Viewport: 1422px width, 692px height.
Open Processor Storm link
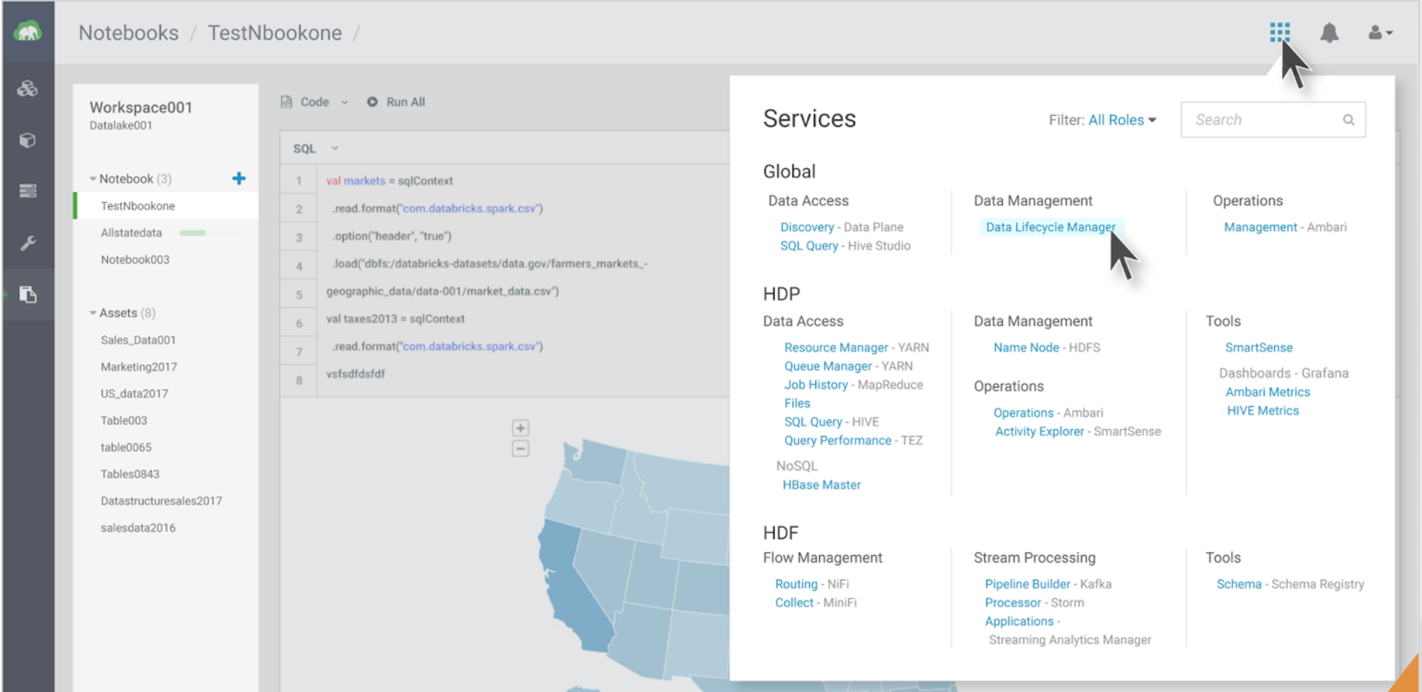tap(1013, 602)
